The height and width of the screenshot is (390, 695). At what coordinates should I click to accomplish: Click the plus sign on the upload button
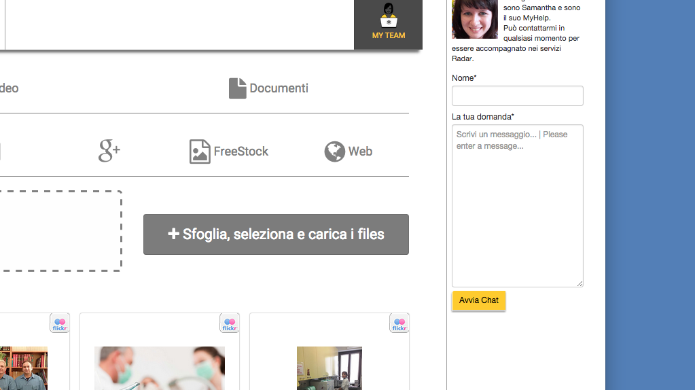(173, 234)
